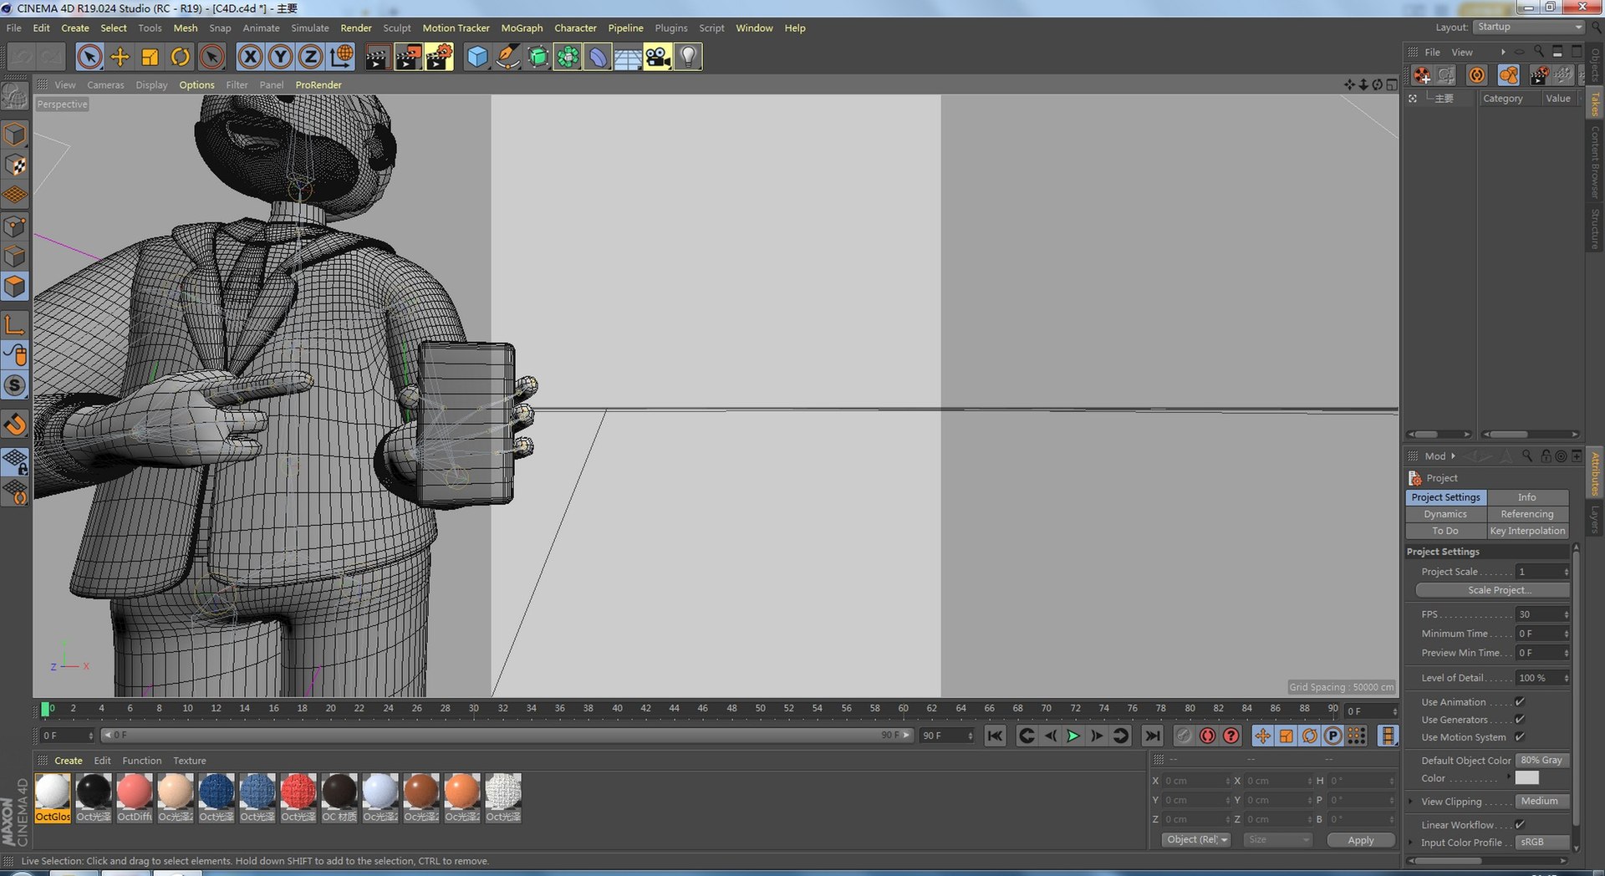Toggle the X axis lock
1605x876 pixels.
point(250,57)
